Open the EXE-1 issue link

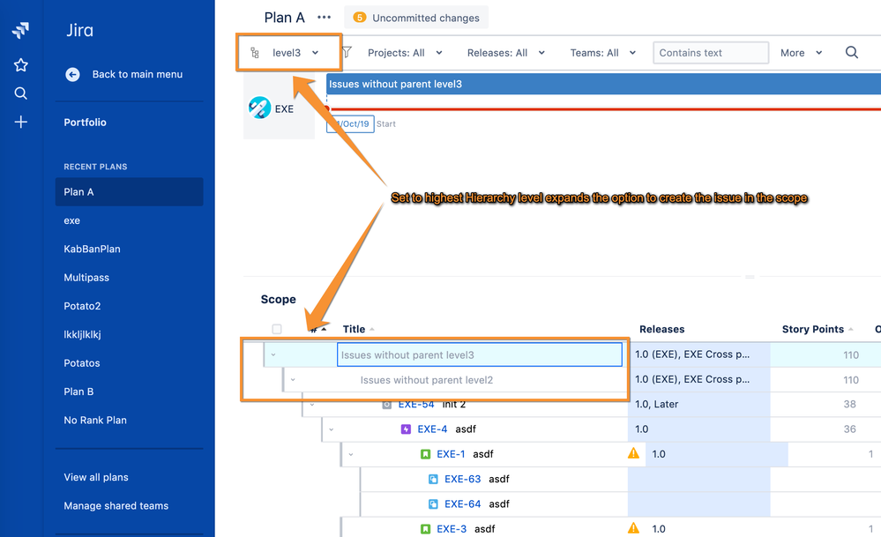pyautogui.click(x=451, y=454)
